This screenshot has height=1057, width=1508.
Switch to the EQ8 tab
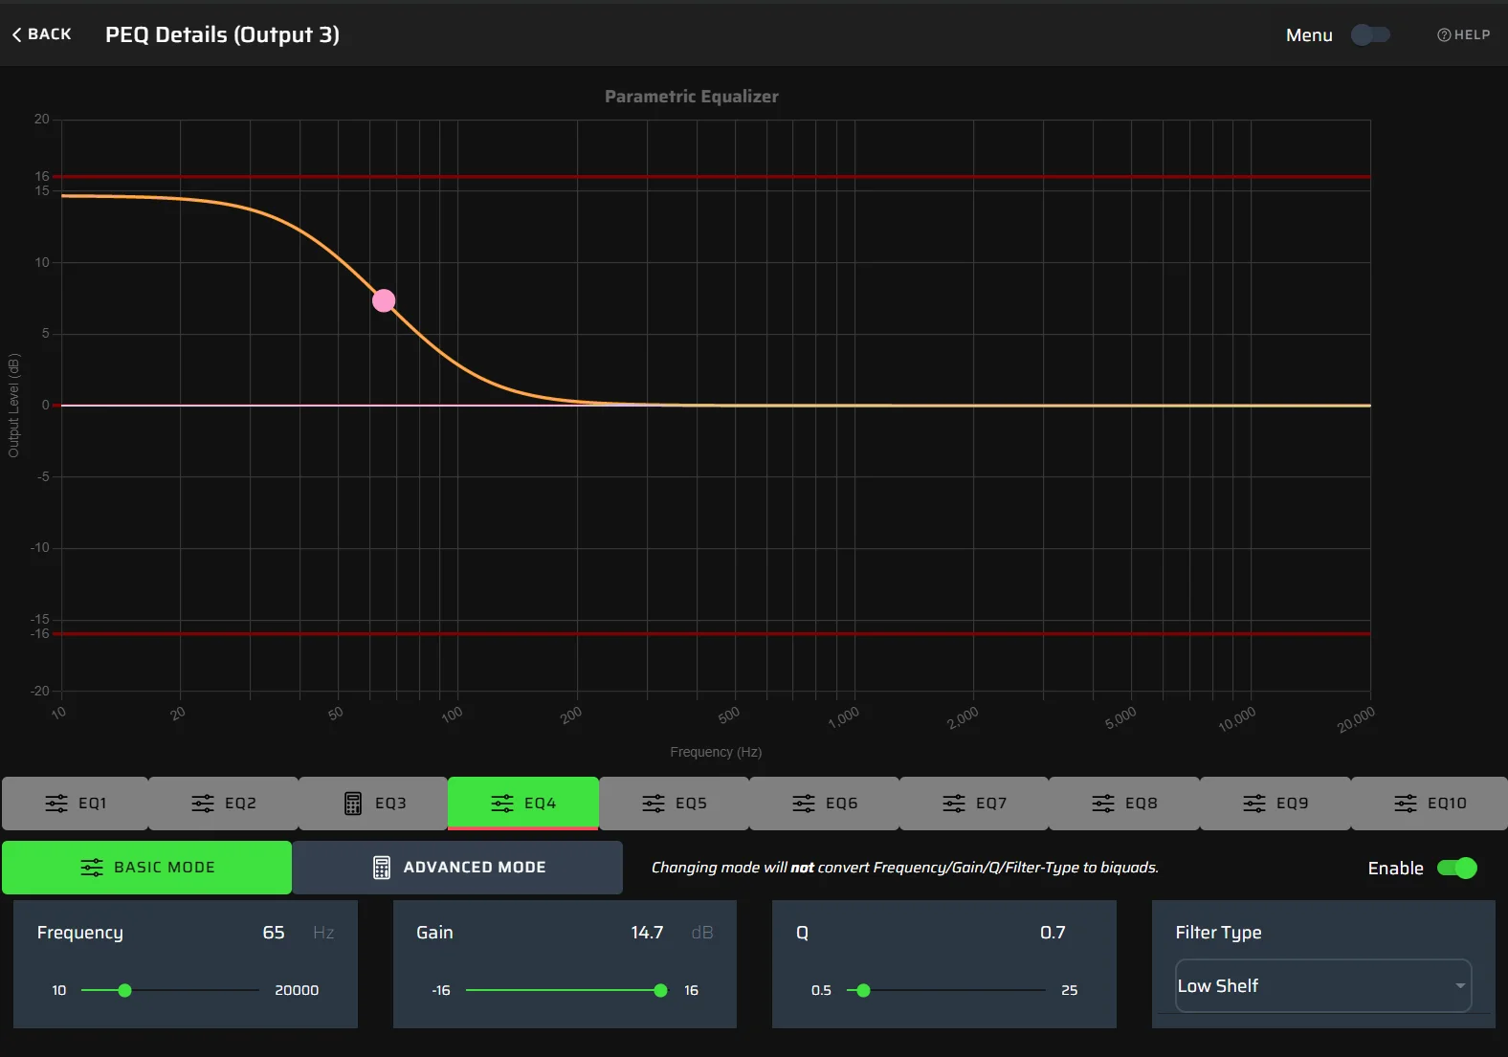tap(1124, 804)
